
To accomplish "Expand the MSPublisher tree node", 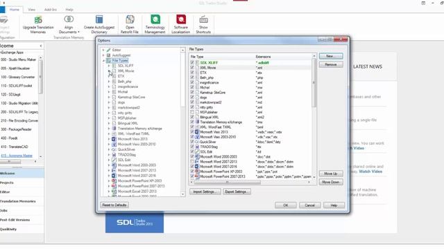I will pyautogui.click(x=109, y=118).
